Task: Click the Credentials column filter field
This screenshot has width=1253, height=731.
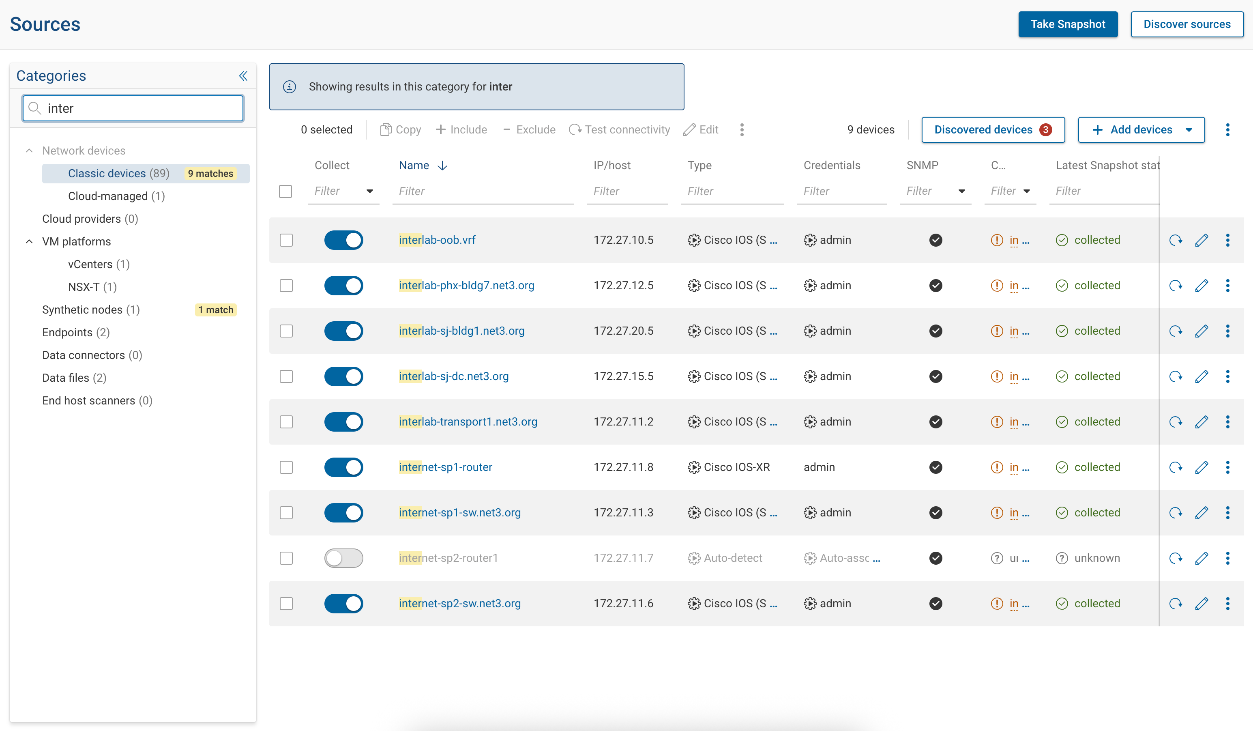Action: click(x=842, y=191)
